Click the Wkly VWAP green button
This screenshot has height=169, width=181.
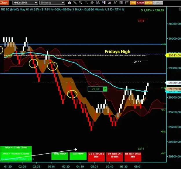pyautogui.click(x=60, y=156)
